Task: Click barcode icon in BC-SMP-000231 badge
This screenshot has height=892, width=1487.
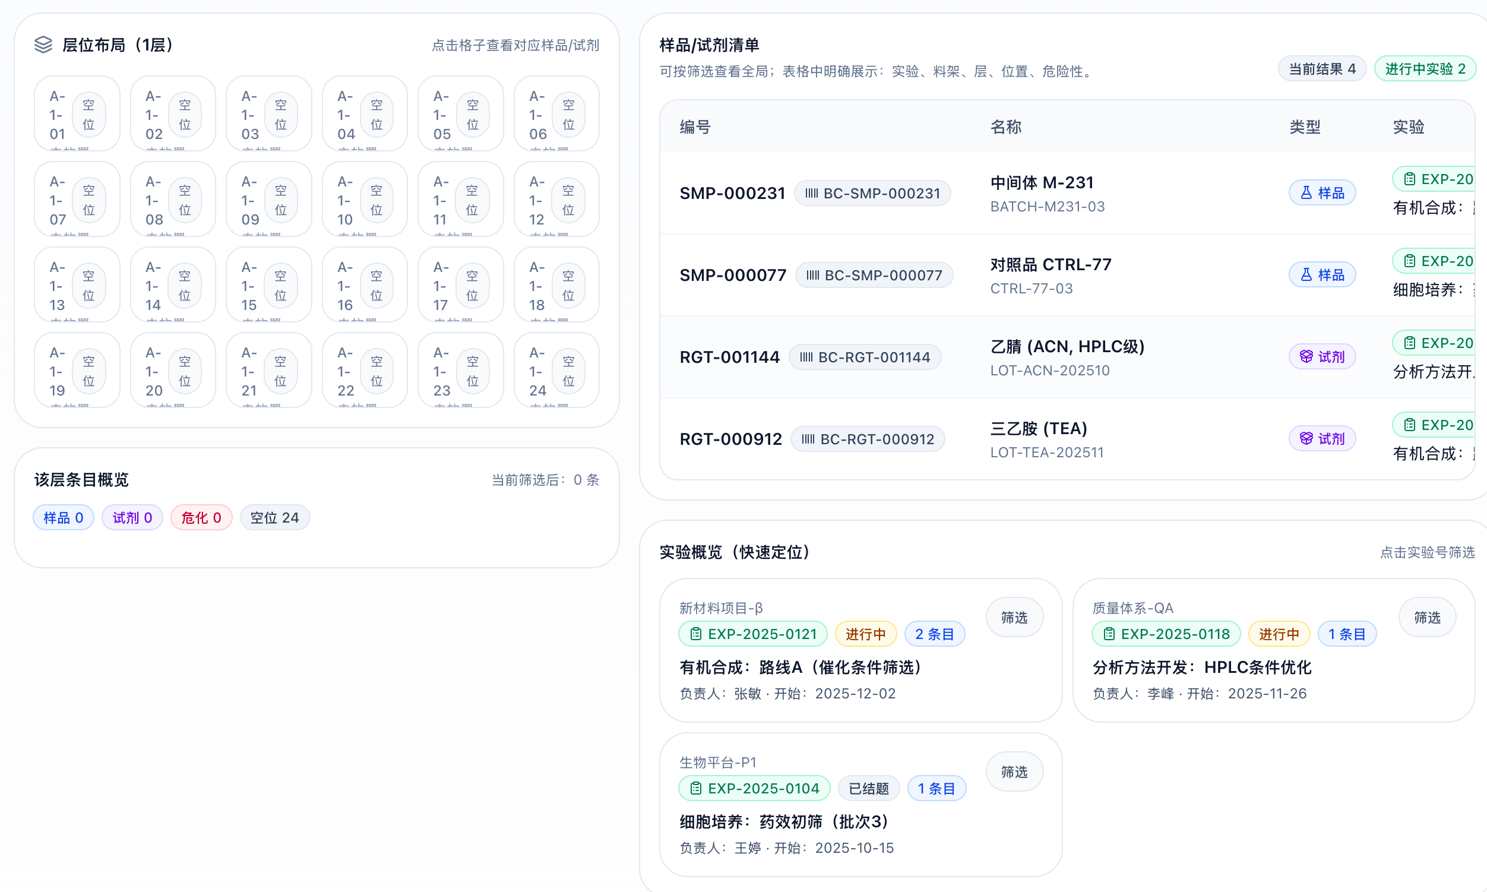Action: [x=811, y=193]
